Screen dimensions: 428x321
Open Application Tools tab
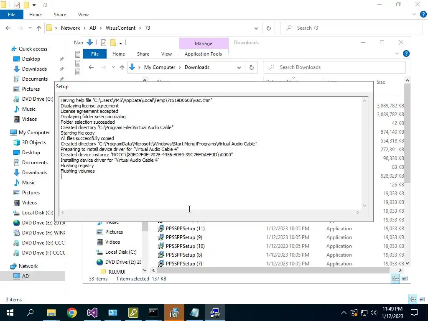204,54
